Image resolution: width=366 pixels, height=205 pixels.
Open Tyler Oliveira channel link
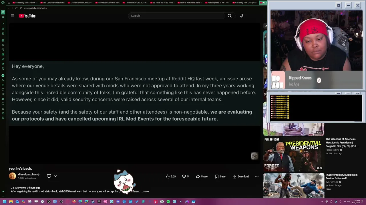[332, 182]
